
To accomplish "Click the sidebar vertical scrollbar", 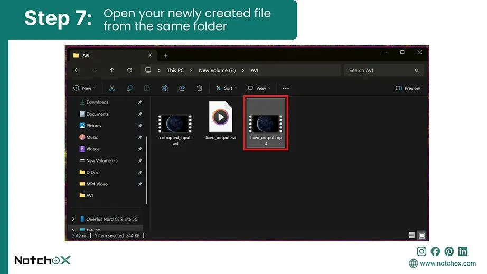I will 146,170.
